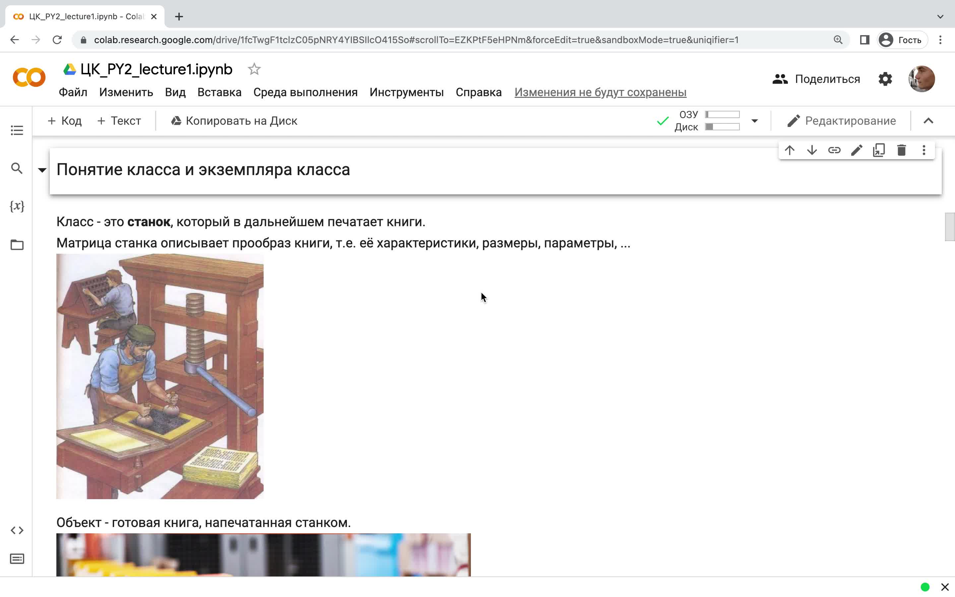Open the Вид menu
Image resolution: width=955 pixels, height=597 pixels.
[x=175, y=93]
